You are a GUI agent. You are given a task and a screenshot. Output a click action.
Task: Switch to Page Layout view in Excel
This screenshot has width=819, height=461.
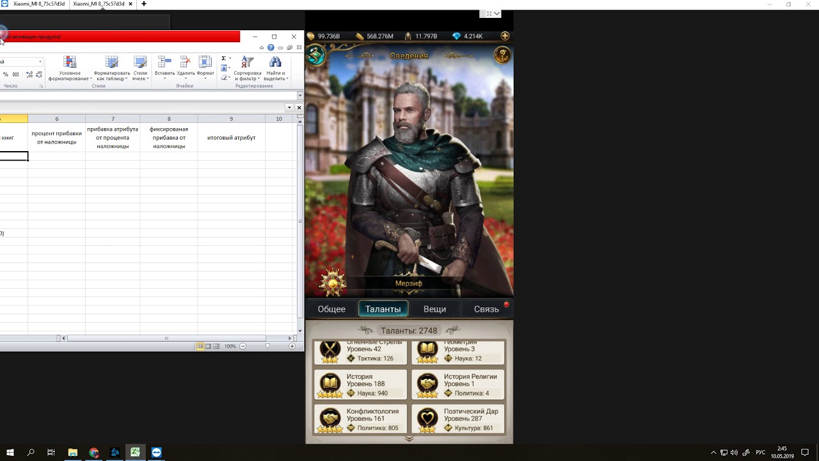click(208, 346)
